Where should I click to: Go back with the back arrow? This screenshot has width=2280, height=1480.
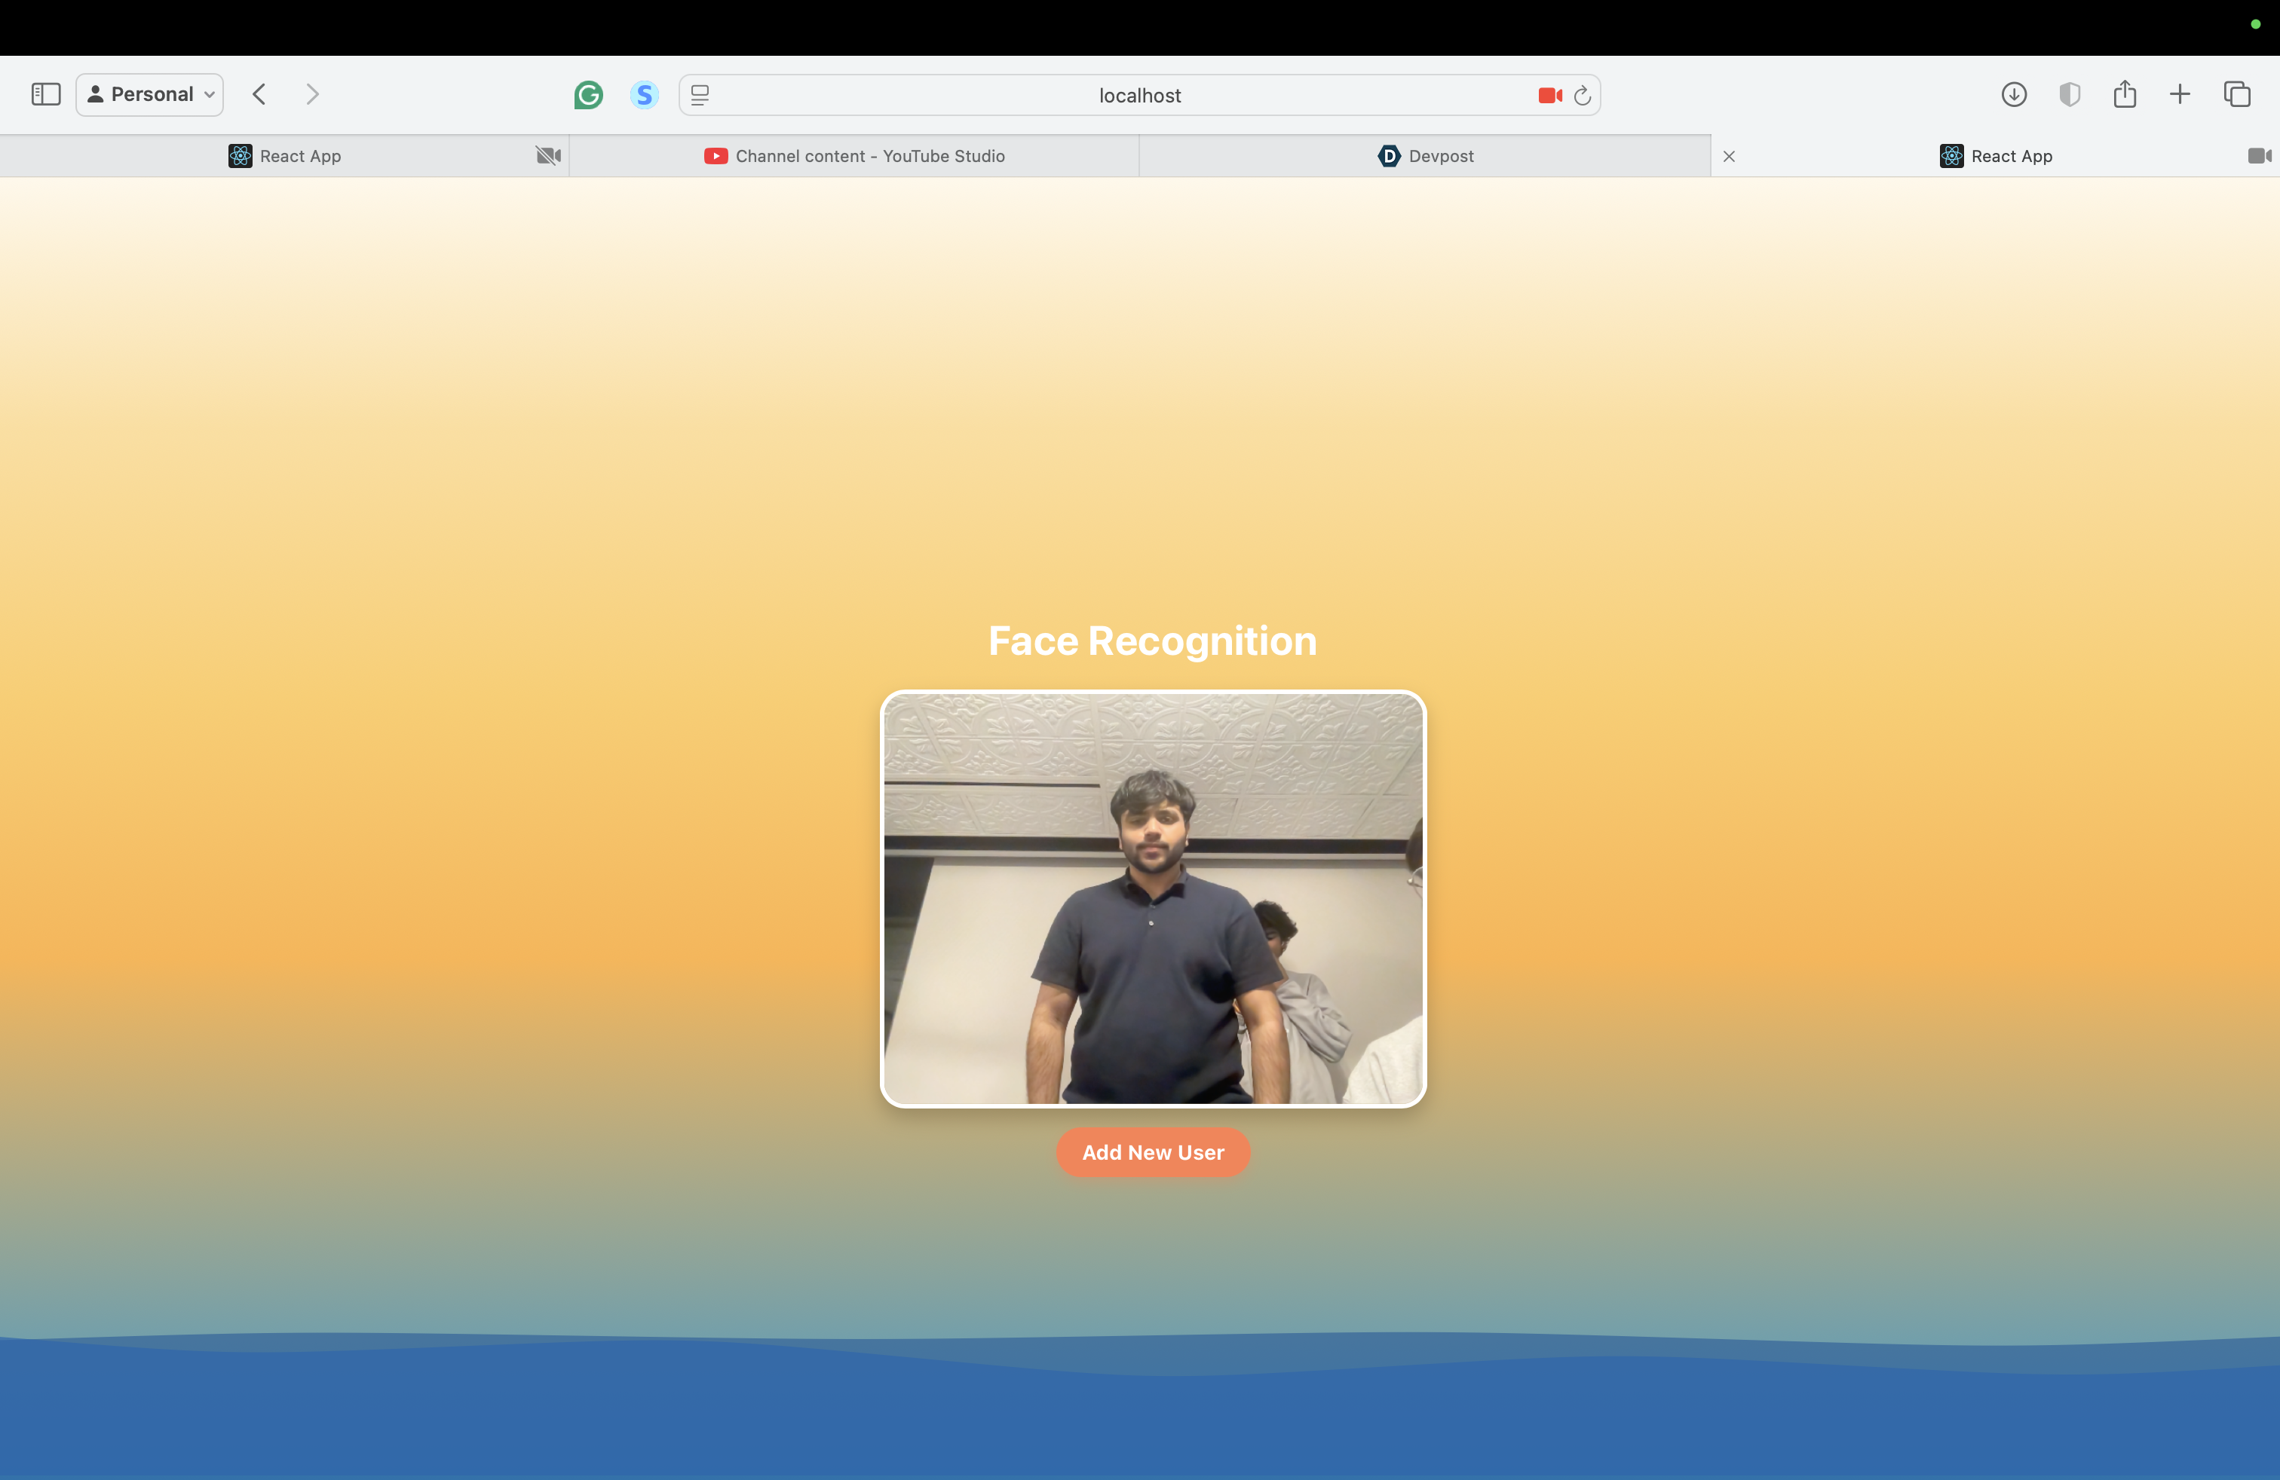pos(259,93)
